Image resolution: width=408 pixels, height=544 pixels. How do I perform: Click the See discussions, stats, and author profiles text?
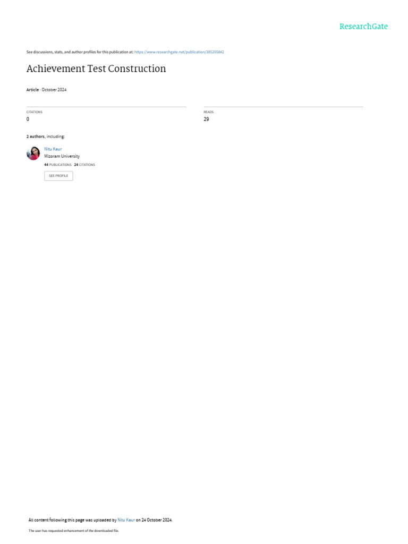pyautogui.click(x=80, y=52)
